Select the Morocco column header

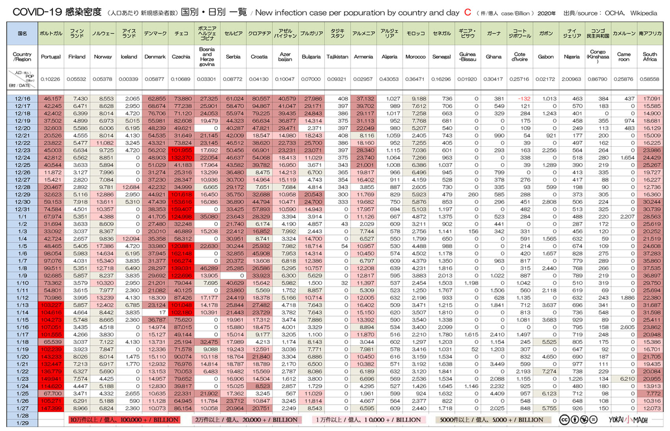pos(415,56)
